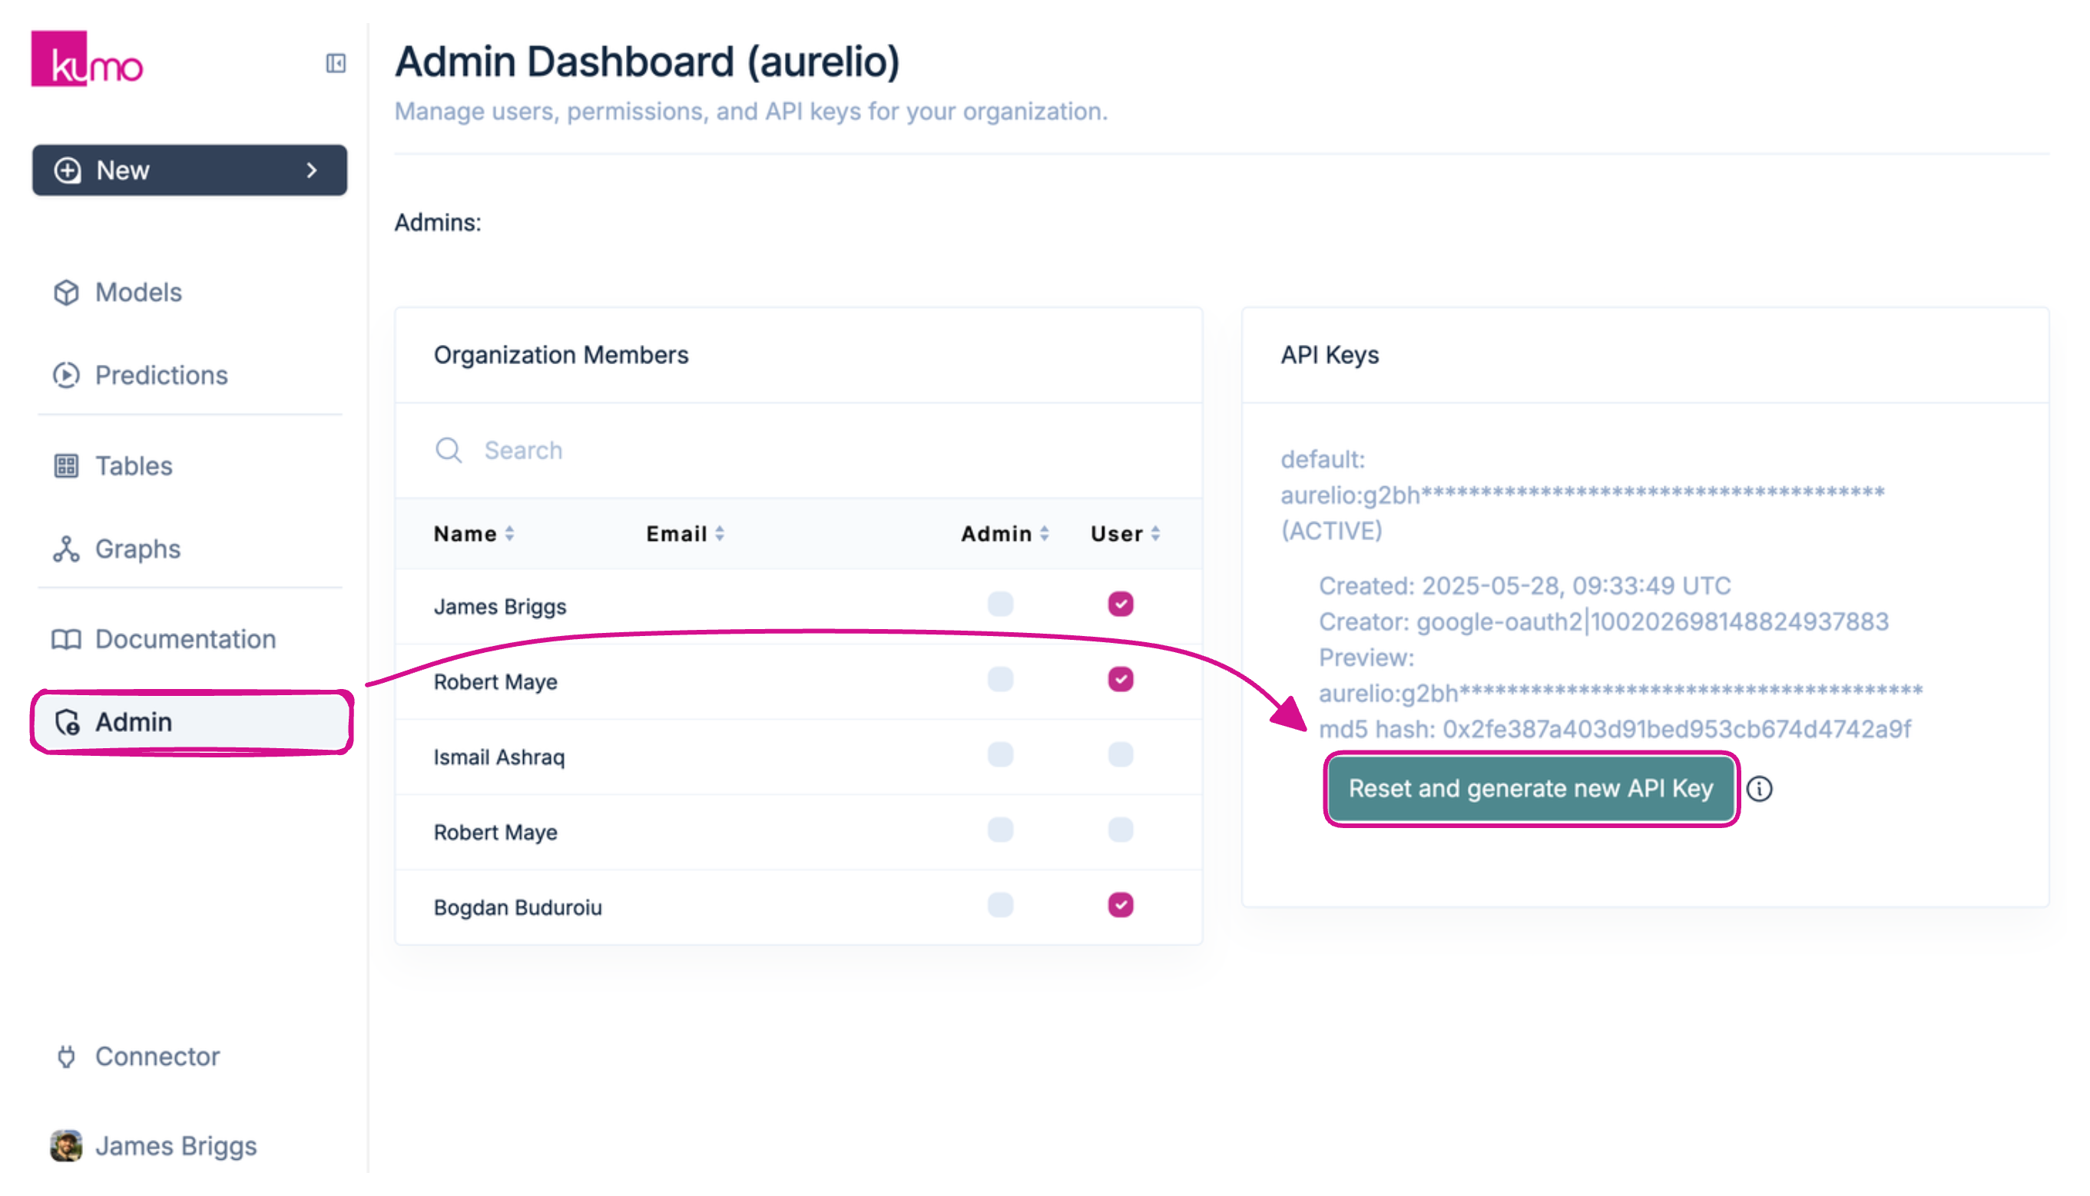The height and width of the screenshot is (1196, 2090).
Task: Click the Graphs node icon
Action: point(67,548)
